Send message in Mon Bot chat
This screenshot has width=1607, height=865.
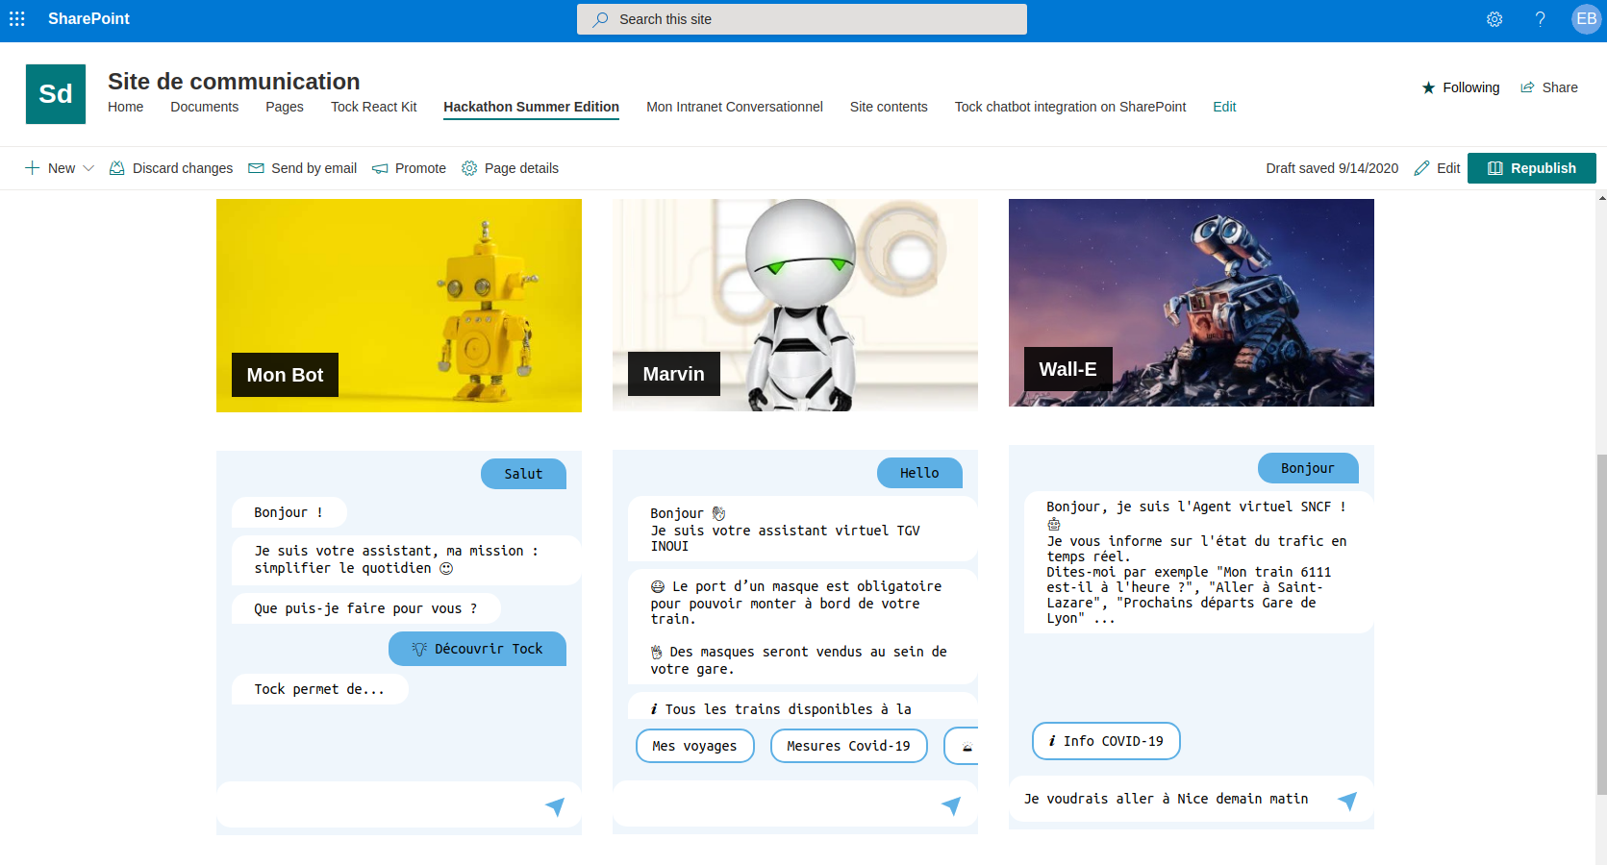[555, 806]
